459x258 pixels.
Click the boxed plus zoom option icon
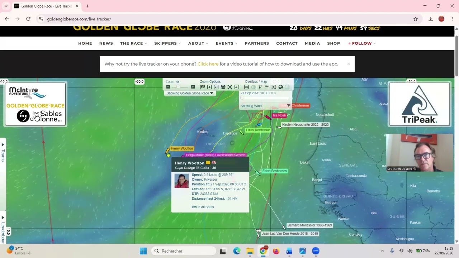coord(209,87)
